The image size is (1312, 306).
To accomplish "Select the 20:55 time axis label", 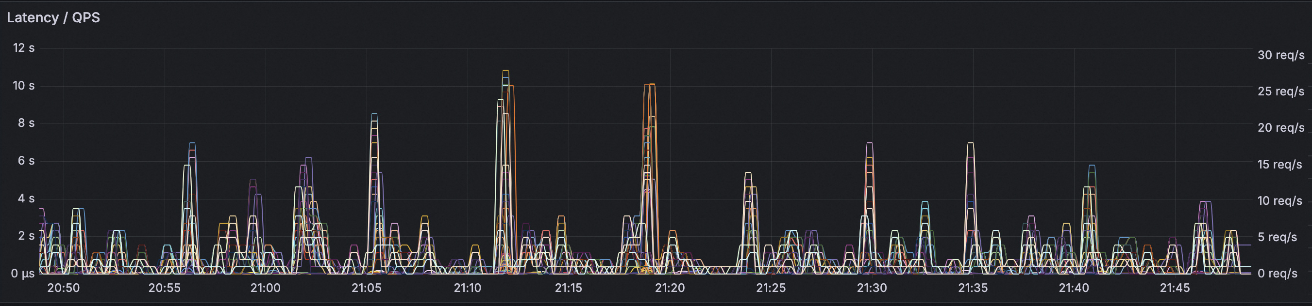I will pos(165,288).
